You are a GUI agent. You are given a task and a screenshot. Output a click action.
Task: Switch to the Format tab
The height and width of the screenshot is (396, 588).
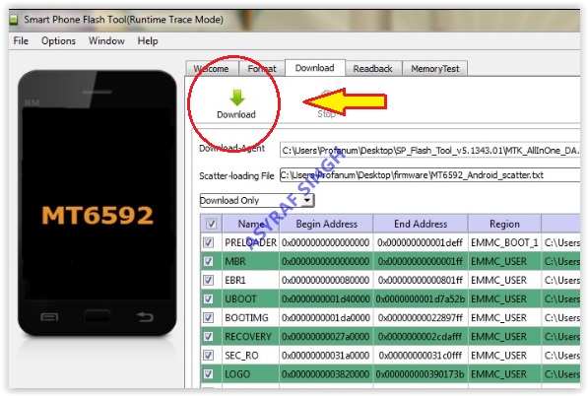point(262,69)
